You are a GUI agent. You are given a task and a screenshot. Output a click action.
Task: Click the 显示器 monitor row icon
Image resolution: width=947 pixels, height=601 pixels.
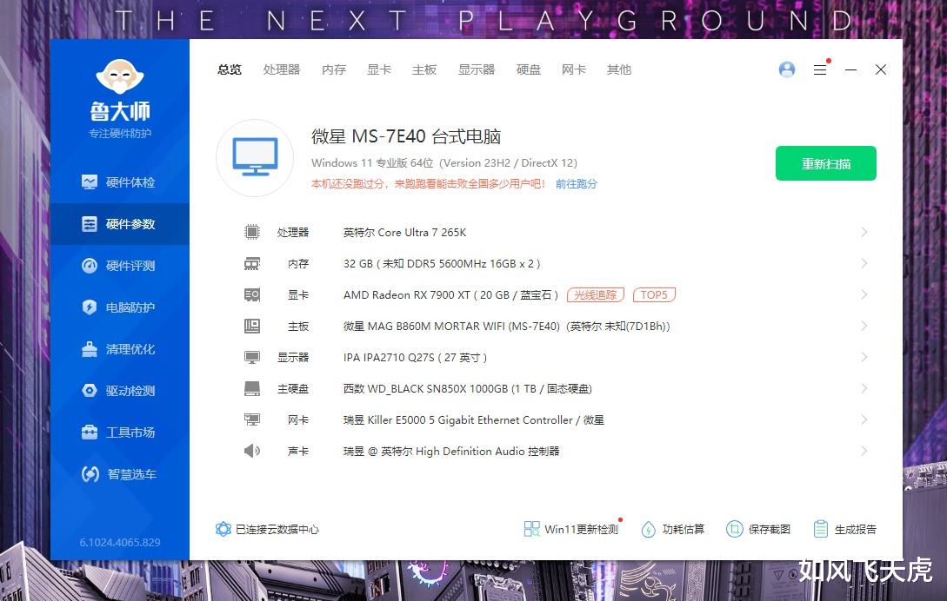pyautogui.click(x=252, y=357)
